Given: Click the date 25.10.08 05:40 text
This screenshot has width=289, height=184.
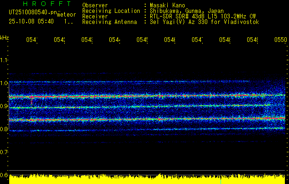Looking at the screenshot, I should [31, 21].
